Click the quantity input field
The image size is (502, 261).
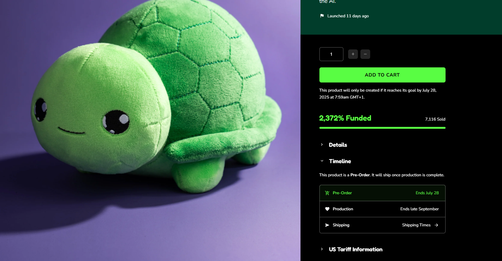click(331, 54)
